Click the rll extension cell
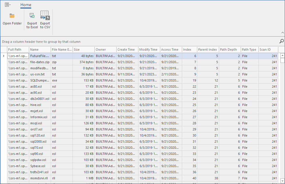 (x=61, y=178)
